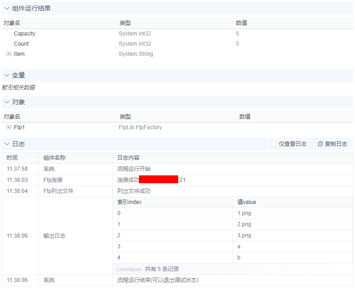Select the 1.png value cell

point(244,213)
